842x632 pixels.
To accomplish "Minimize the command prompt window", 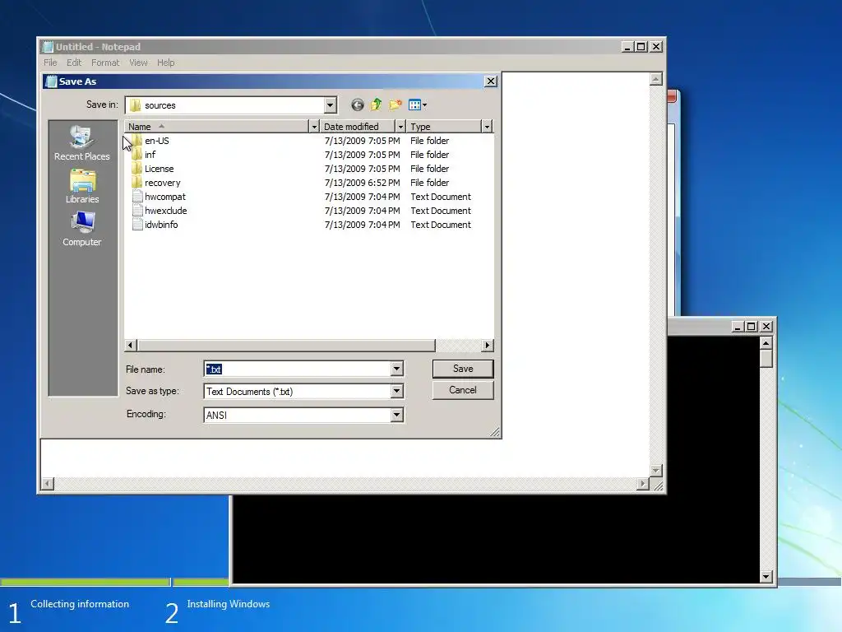I will click(x=738, y=326).
